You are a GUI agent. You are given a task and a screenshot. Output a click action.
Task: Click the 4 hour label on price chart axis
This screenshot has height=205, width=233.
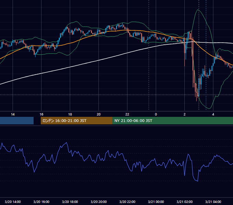point(213,114)
